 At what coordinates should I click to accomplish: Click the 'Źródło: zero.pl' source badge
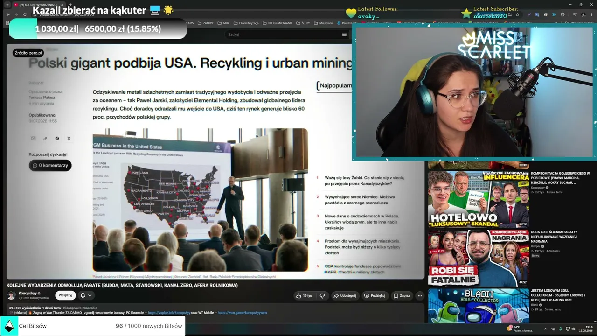(x=28, y=53)
